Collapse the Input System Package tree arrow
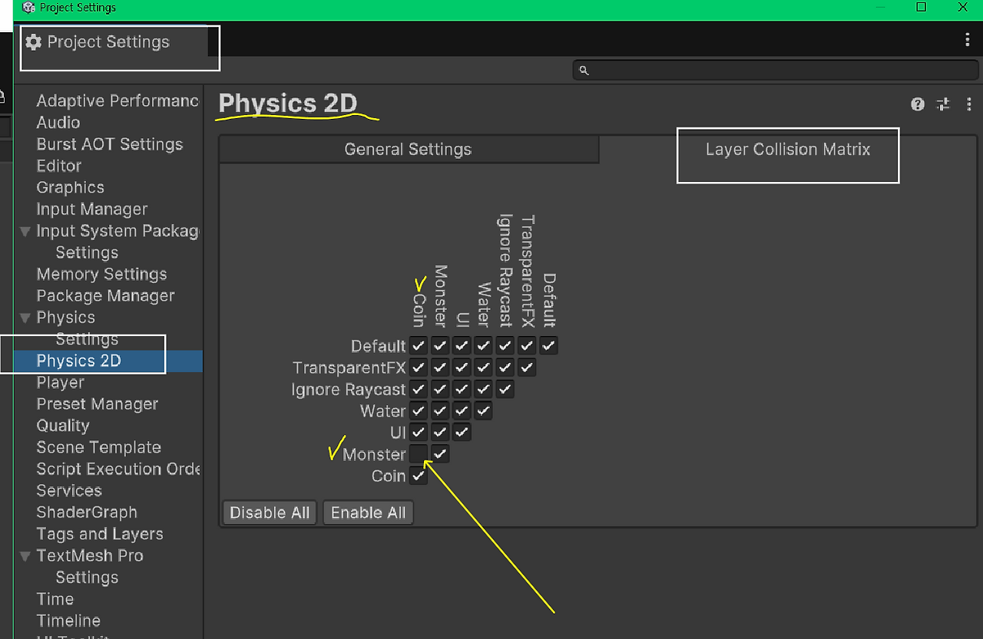Image resolution: width=983 pixels, height=639 pixels. [x=25, y=231]
